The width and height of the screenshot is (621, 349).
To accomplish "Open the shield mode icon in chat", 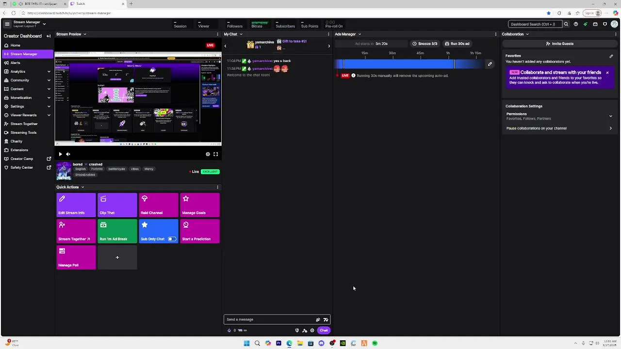I will click(x=297, y=331).
